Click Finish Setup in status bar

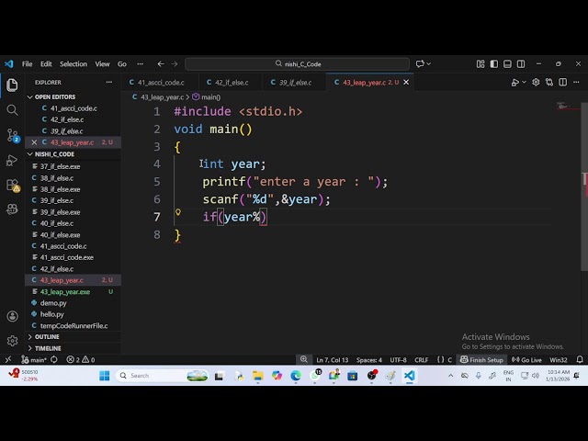[x=481, y=359]
